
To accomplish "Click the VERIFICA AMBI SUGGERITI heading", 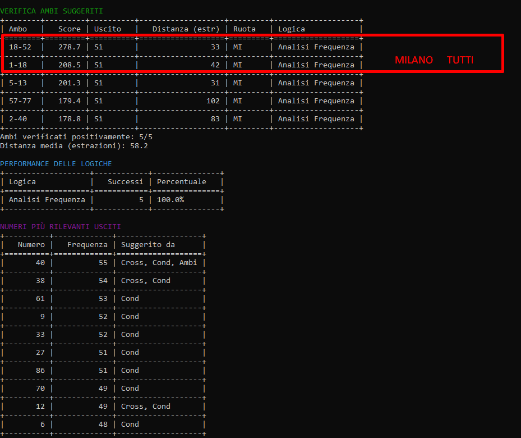I will (x=52, y=11).
